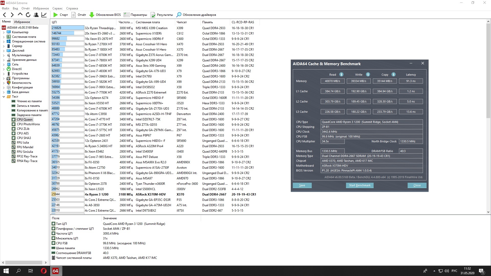Scroll down the benchmark results list
Image resolution: width=491 pixels, height=276 pixels.
488,211
